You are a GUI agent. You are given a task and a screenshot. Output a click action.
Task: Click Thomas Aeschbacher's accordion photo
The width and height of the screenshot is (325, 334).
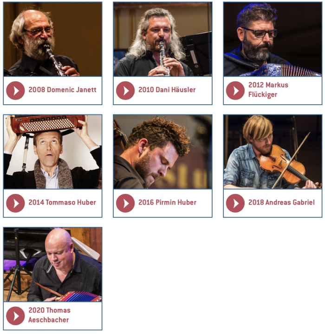click(x=53, y=265)
